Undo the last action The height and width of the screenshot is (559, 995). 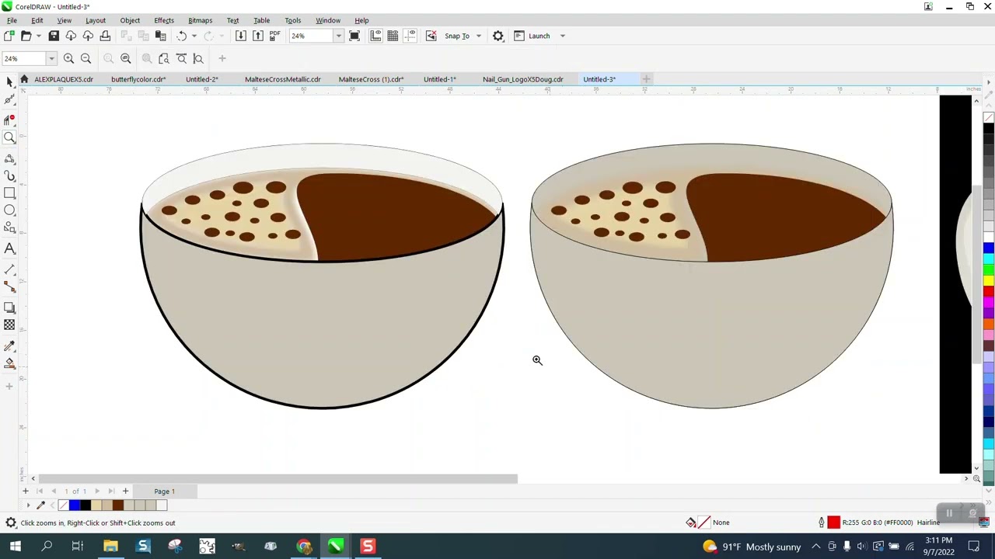pyautogui.click(x=181, y=36)
